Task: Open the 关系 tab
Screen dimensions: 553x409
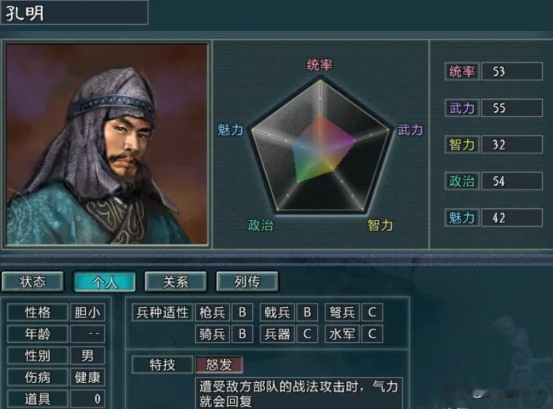Action: tap(175, 282)
